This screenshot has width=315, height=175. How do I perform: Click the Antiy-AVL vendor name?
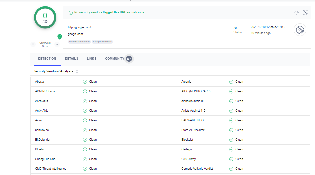tap(41, 111)
